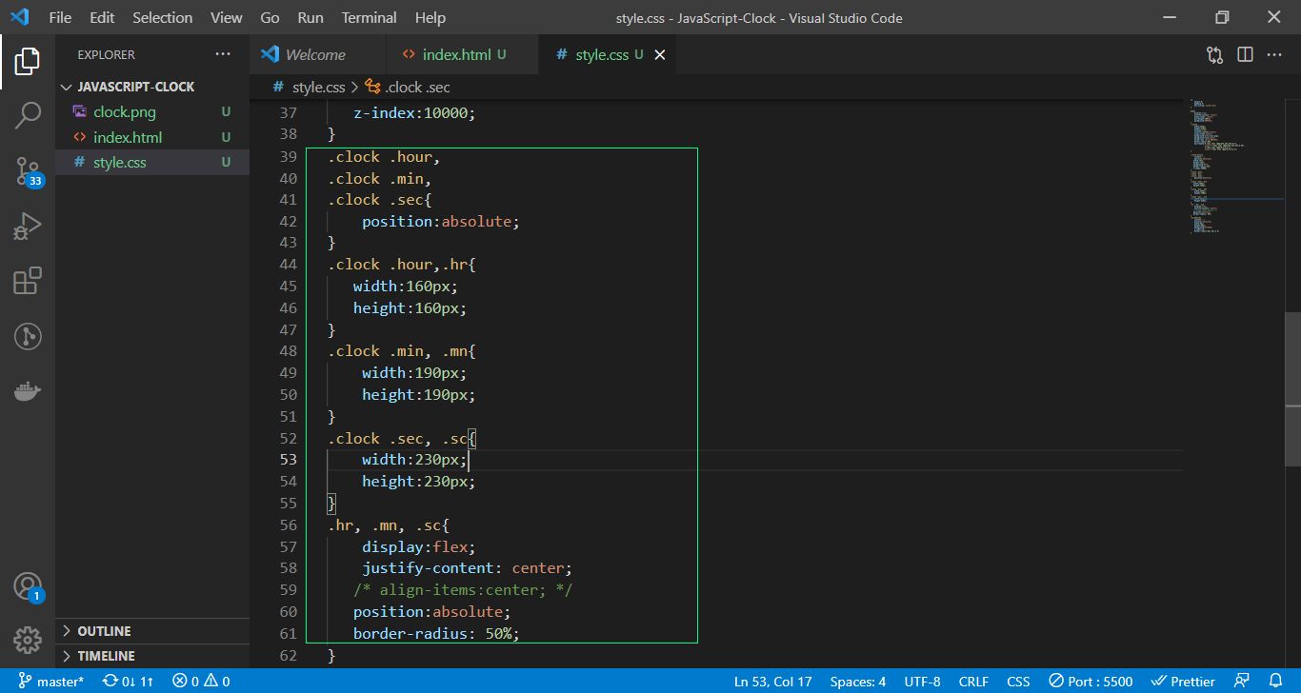Open the feedback icon in status bar
The width and height of the screenshot is (1301, 693).
(x=1241, y=682)
